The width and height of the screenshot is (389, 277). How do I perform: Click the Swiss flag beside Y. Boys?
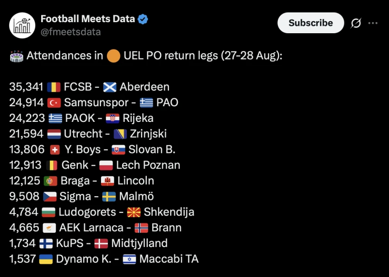pos(54,150)
